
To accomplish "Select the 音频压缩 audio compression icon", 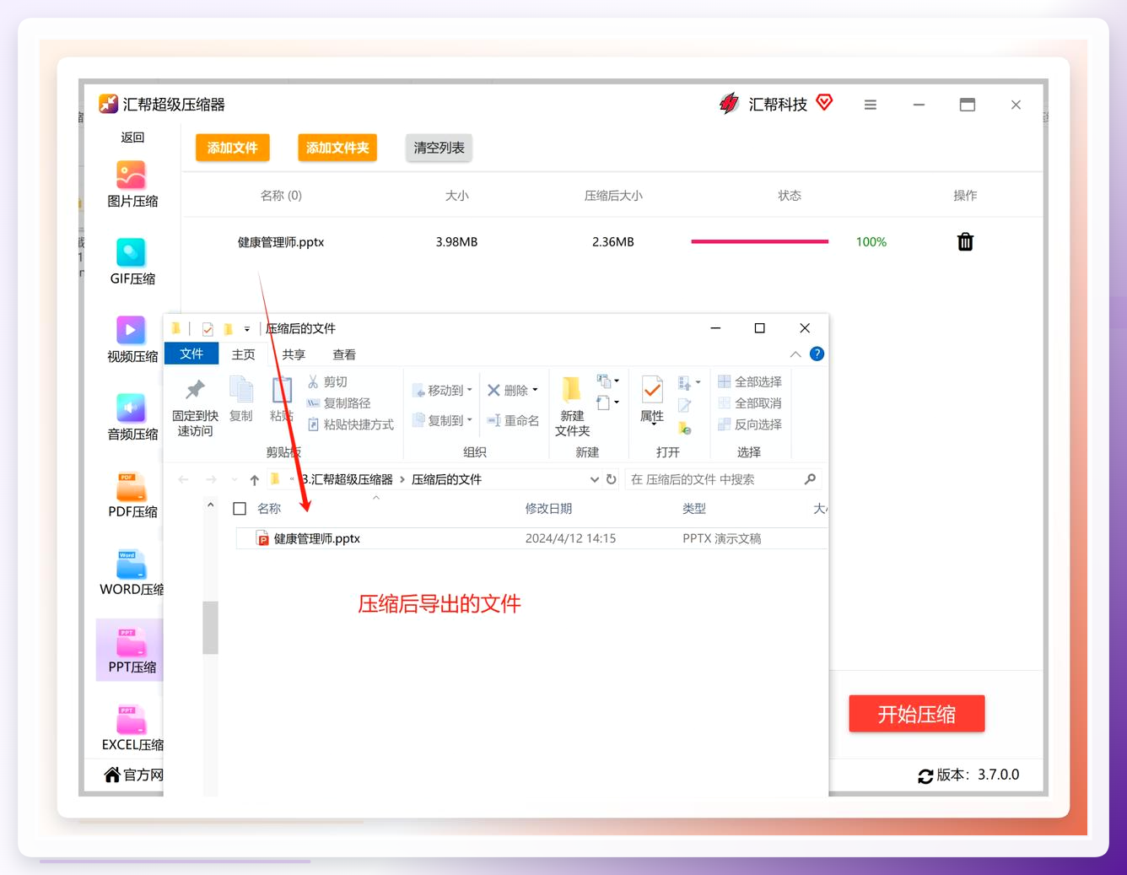I will 132,408.
